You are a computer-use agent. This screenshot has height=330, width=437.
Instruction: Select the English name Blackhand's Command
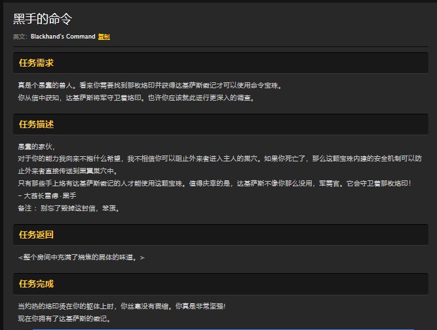62,37
